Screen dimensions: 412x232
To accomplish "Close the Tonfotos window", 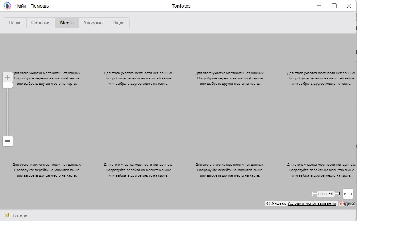I will click(349, 6).
